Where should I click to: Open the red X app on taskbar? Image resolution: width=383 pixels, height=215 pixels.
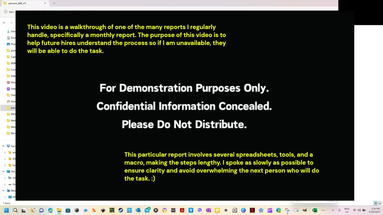coord(94,210)
